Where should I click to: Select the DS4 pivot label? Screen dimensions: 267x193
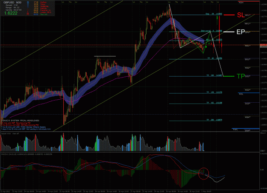click(x=248, y=131)
